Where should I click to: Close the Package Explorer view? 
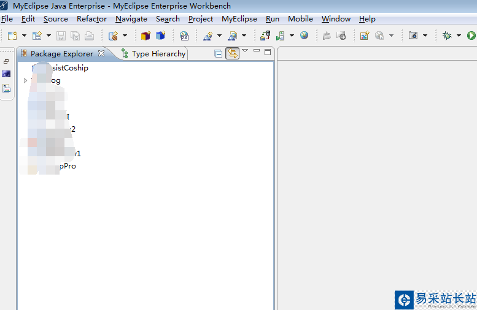pos(101,53)
